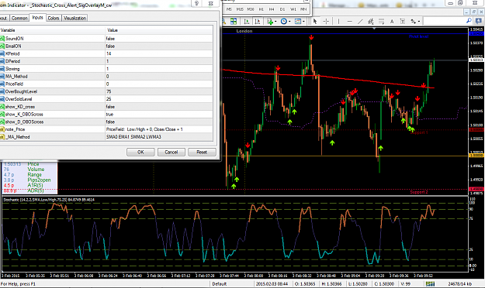Switch to D1 timeframe
The width and height of the screenshot is (485, 288).
[282, 9]
